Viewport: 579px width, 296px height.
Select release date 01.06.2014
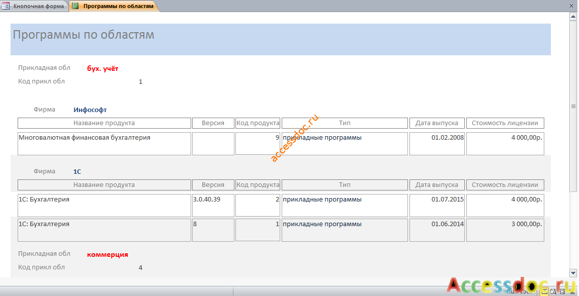tap(437, 230)
